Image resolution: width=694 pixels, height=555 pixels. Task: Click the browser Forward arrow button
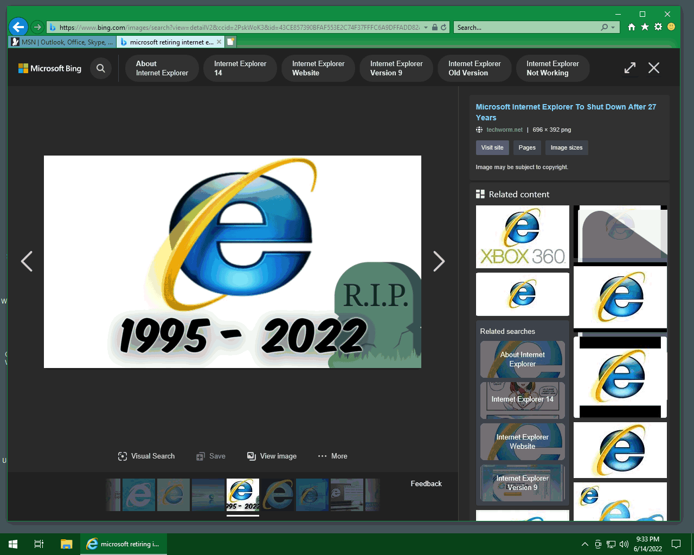click(x=37, y=27)
